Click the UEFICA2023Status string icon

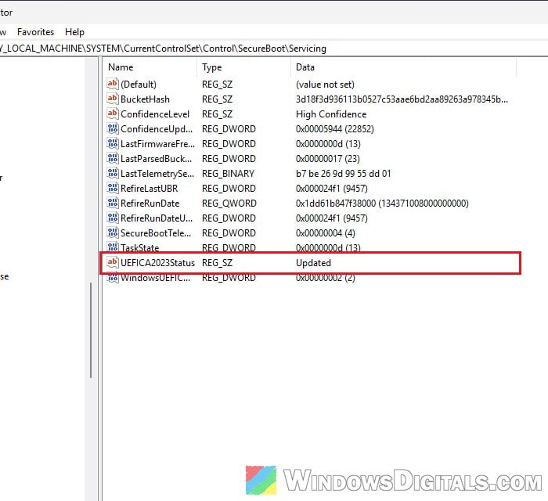[112, 262]
